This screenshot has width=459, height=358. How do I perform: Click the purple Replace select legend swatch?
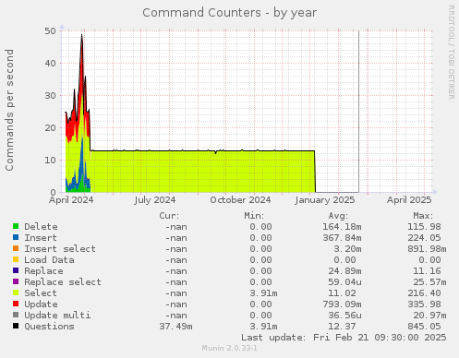tap(16, 281)
